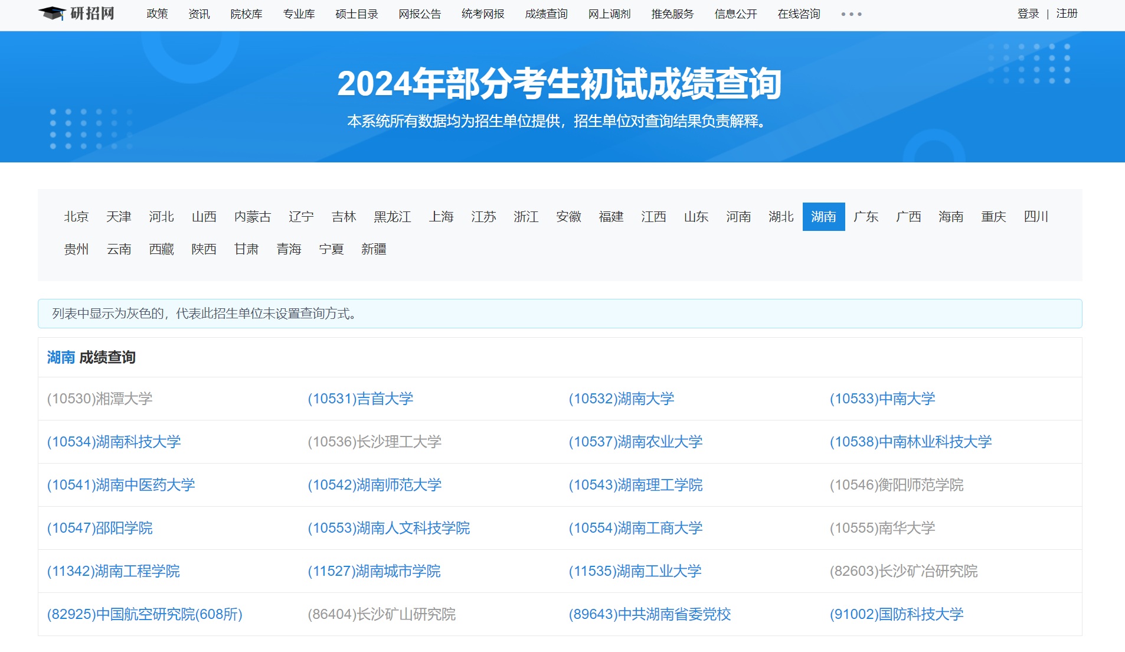Click the 研招网 graduation cap logo
1125x652 pixels.
coord(76,14)
